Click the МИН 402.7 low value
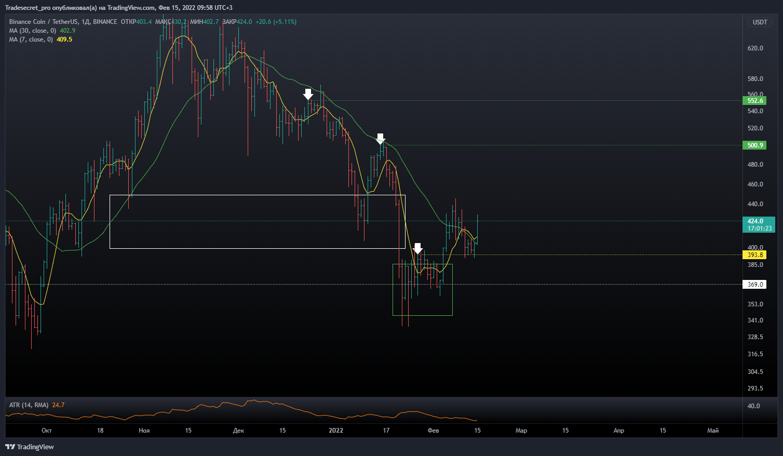Screen dimensions: 783x456 (205, 22)
